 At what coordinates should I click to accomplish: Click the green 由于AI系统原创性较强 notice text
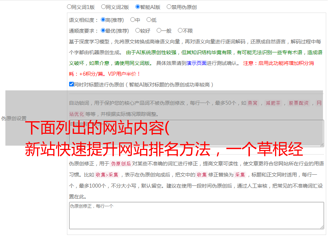pyautogui.click(x=151, y=52)
